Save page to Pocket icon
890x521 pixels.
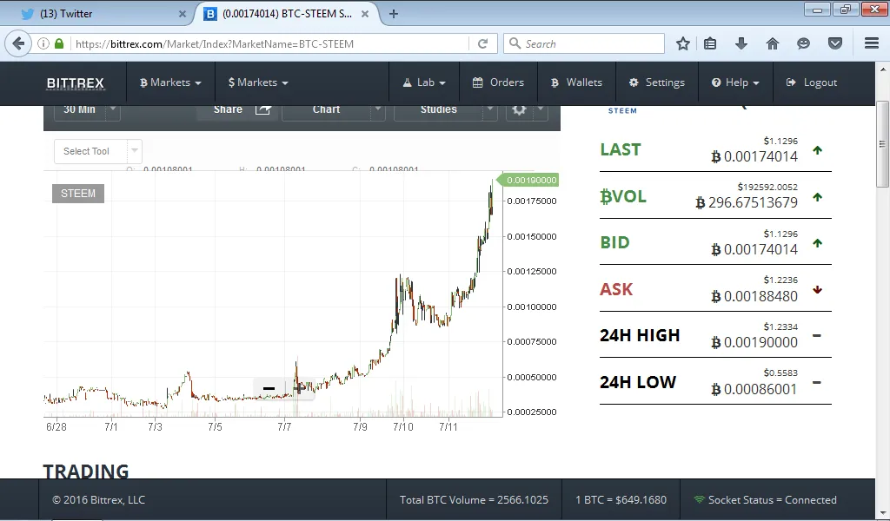[835, 43]
